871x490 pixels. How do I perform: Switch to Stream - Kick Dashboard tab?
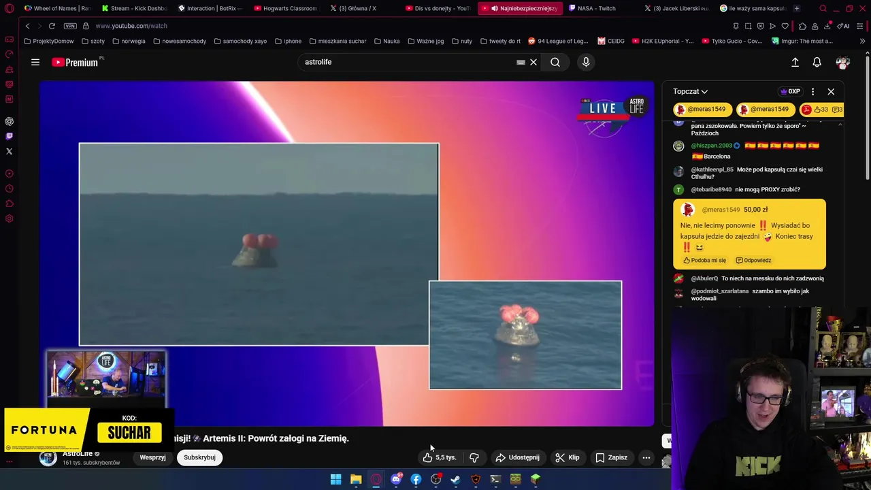click(x=135, y=8)
